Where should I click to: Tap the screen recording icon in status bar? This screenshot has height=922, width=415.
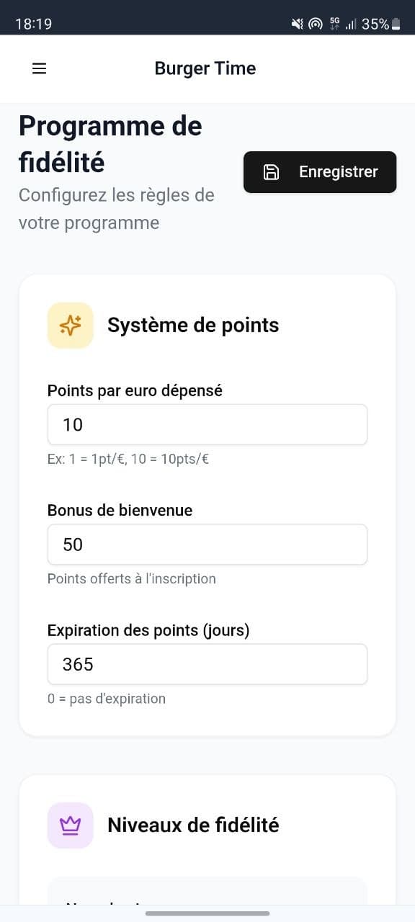click(316, 23)
